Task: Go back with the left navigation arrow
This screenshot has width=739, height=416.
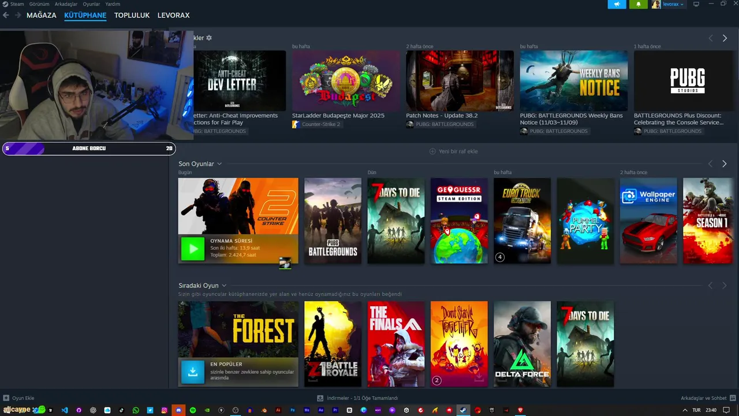Action: tap(6, 16)
